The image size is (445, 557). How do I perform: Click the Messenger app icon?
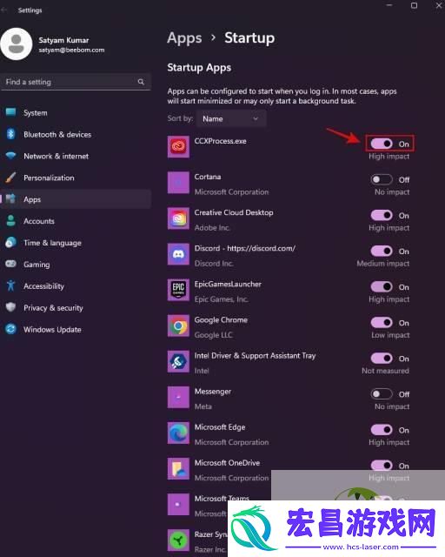click(178, 397)
